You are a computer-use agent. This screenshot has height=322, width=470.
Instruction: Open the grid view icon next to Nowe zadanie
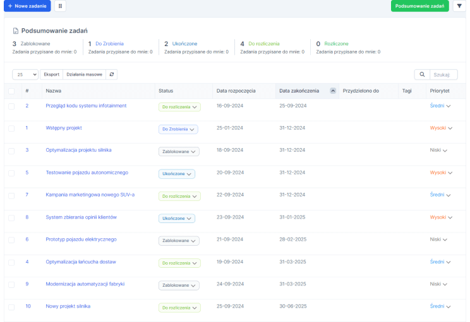[60, 6]
